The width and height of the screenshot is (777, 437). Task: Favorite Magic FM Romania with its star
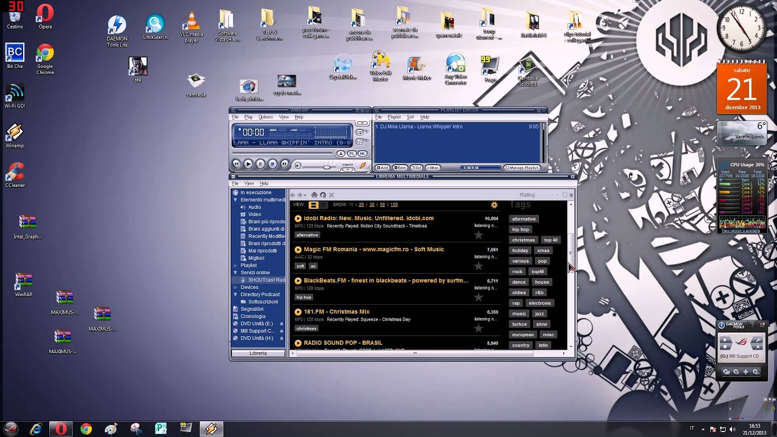478,266
